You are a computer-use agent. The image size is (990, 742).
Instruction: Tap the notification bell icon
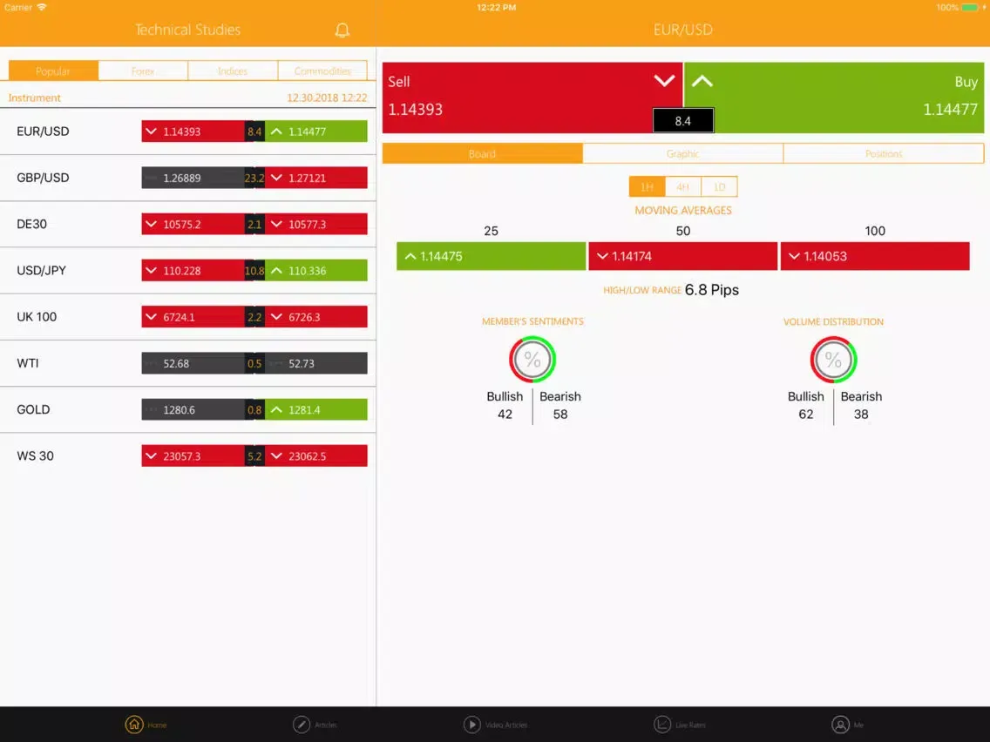pyautogui.click(x=342, y=30)
